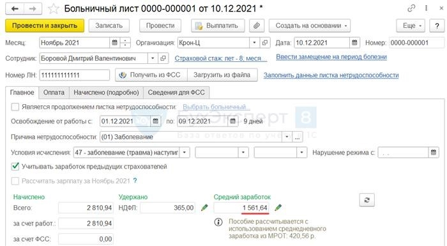Click Получить из ФСС button
The image size is (447, 246).
tap(151, 75)
